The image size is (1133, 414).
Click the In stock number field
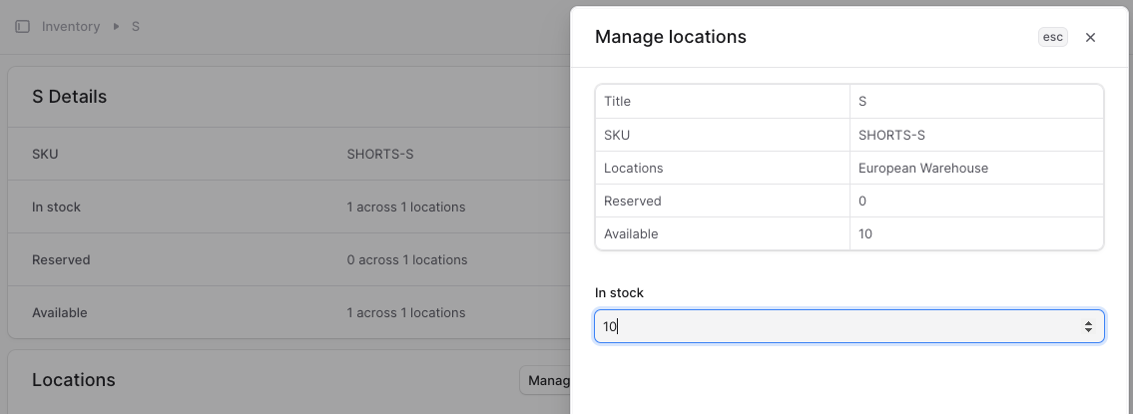(850, 326)
